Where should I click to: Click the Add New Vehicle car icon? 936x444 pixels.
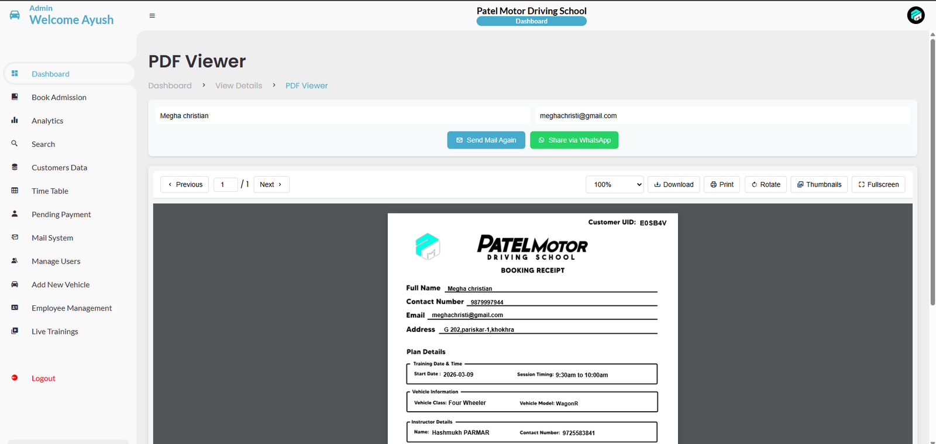pos(15,284)
